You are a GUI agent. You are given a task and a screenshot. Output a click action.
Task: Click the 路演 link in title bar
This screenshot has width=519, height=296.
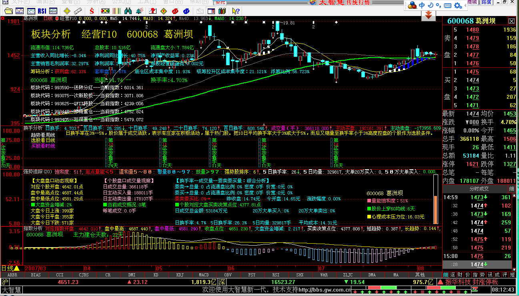[486, 2]
